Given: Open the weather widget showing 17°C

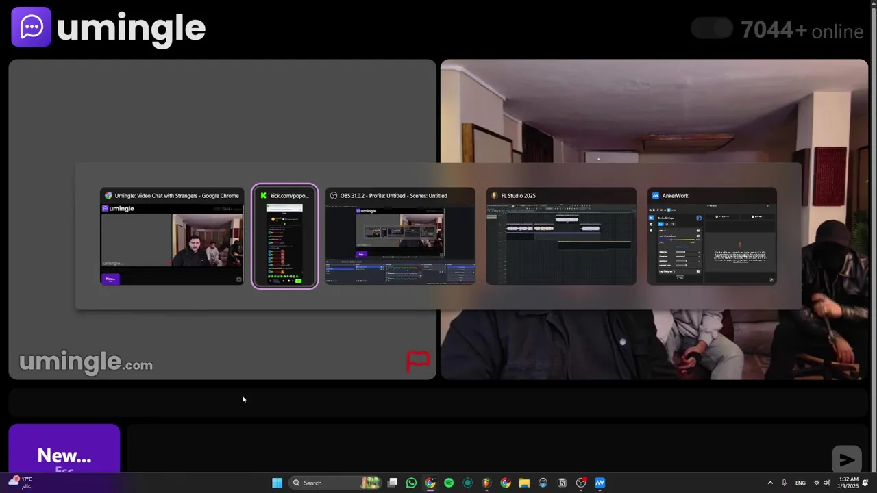Looking at the screenshot, I should [21, 482].
